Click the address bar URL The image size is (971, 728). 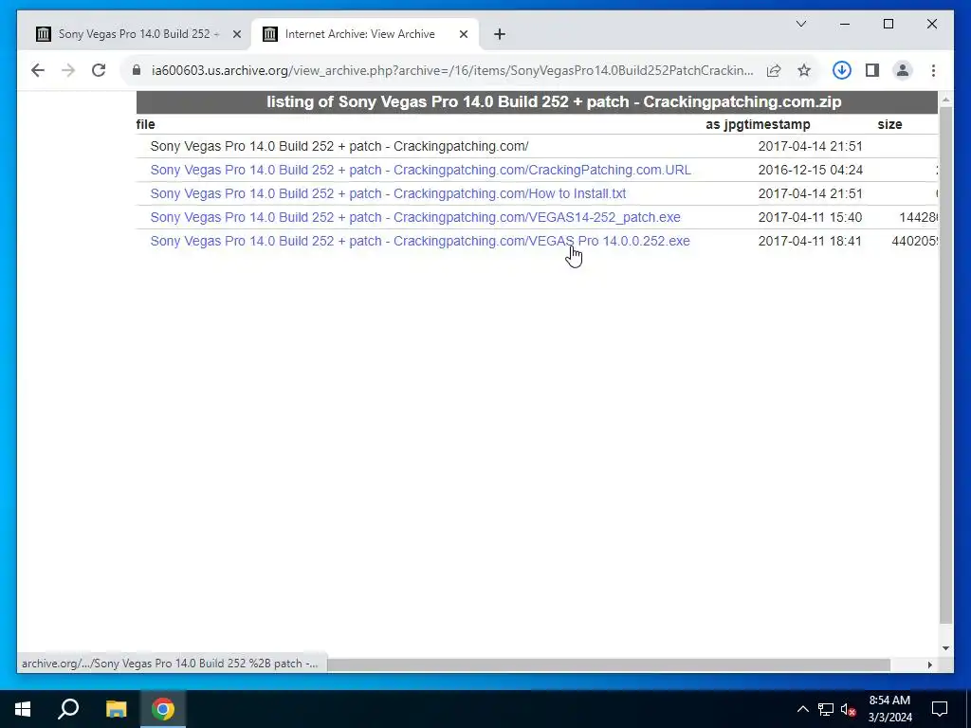click(x=452, y=70)
